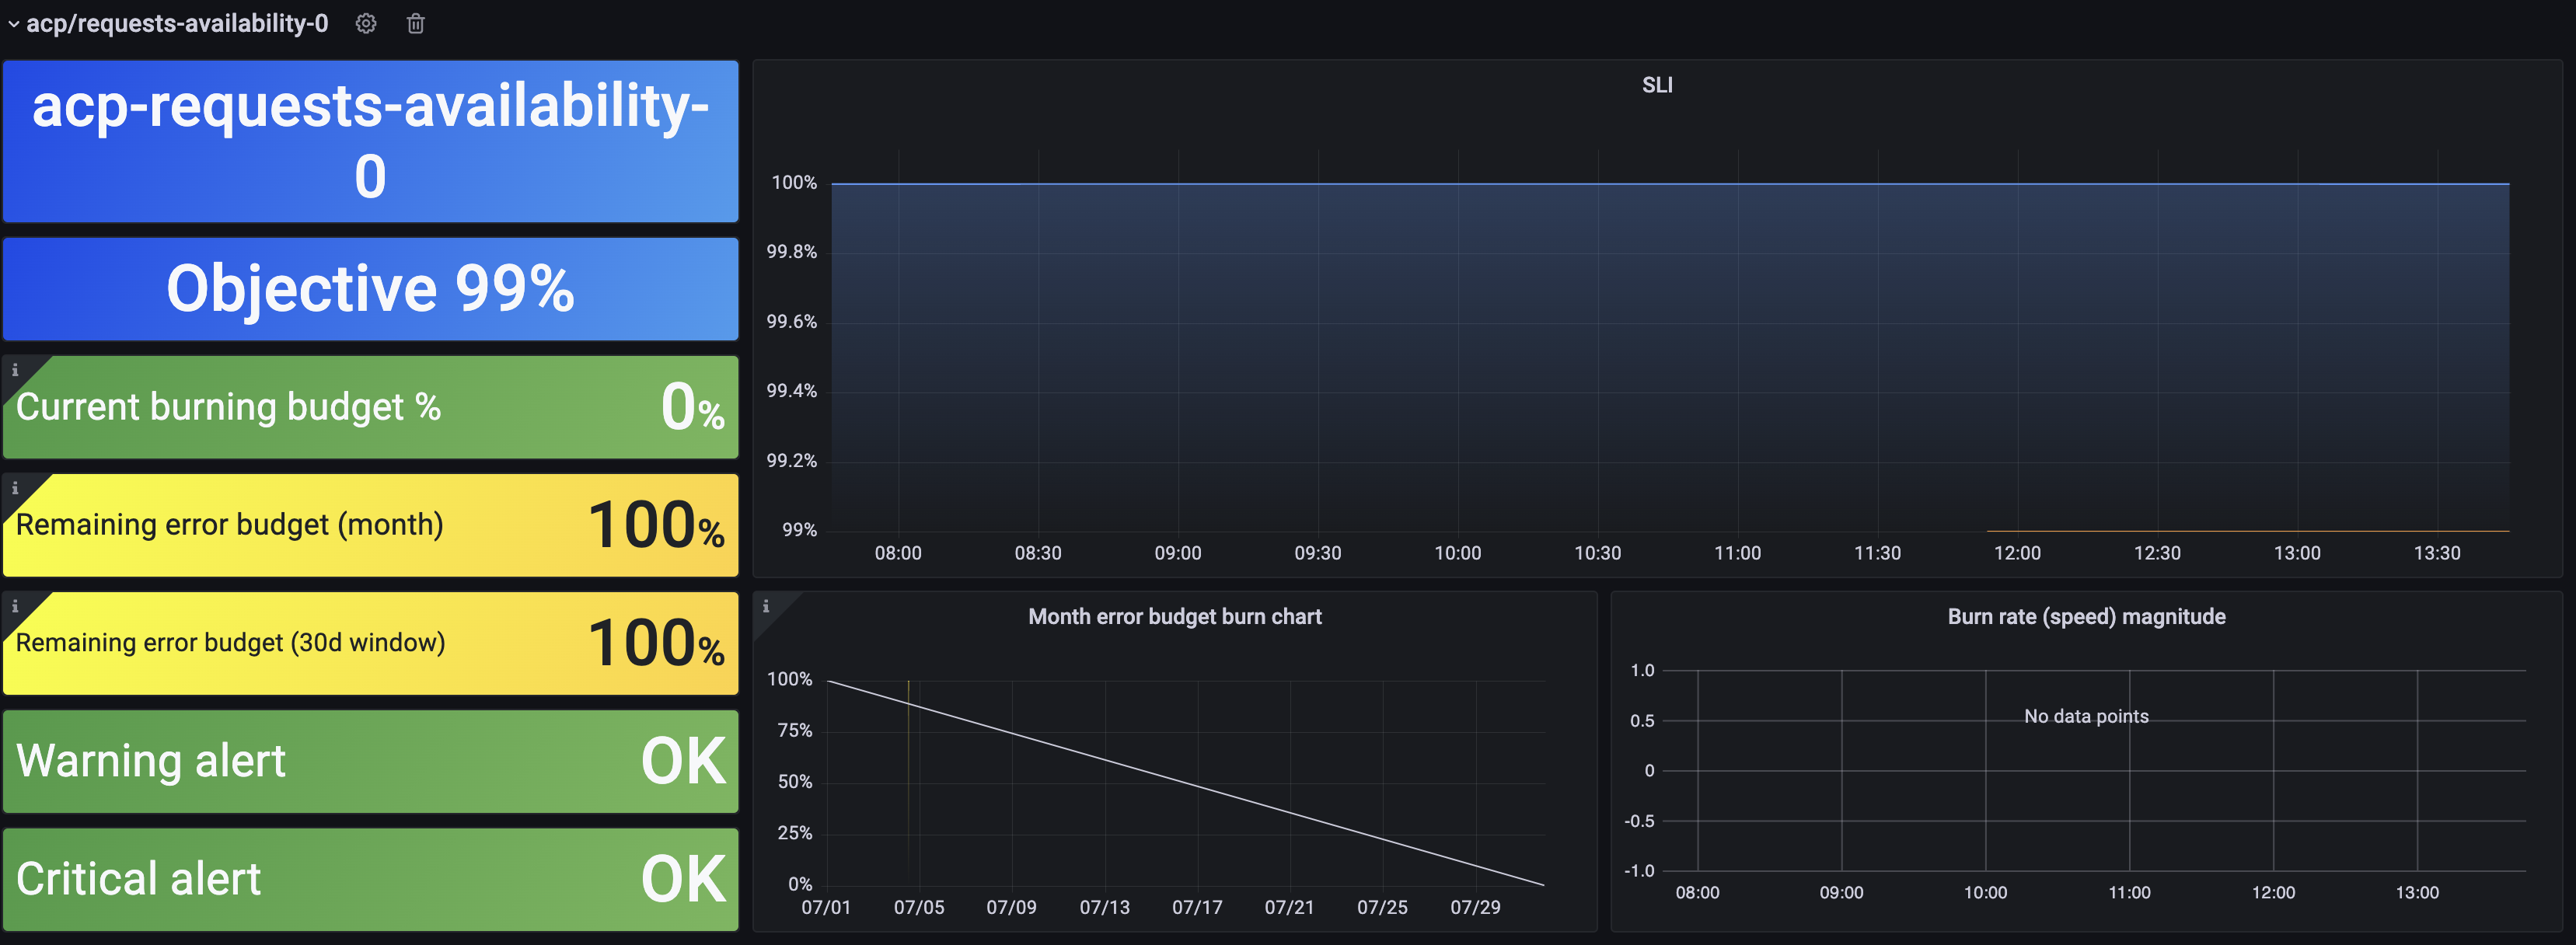Click info icon on 30d window budget panel
Screen dimensions: 2576x945
pos(15,606)
